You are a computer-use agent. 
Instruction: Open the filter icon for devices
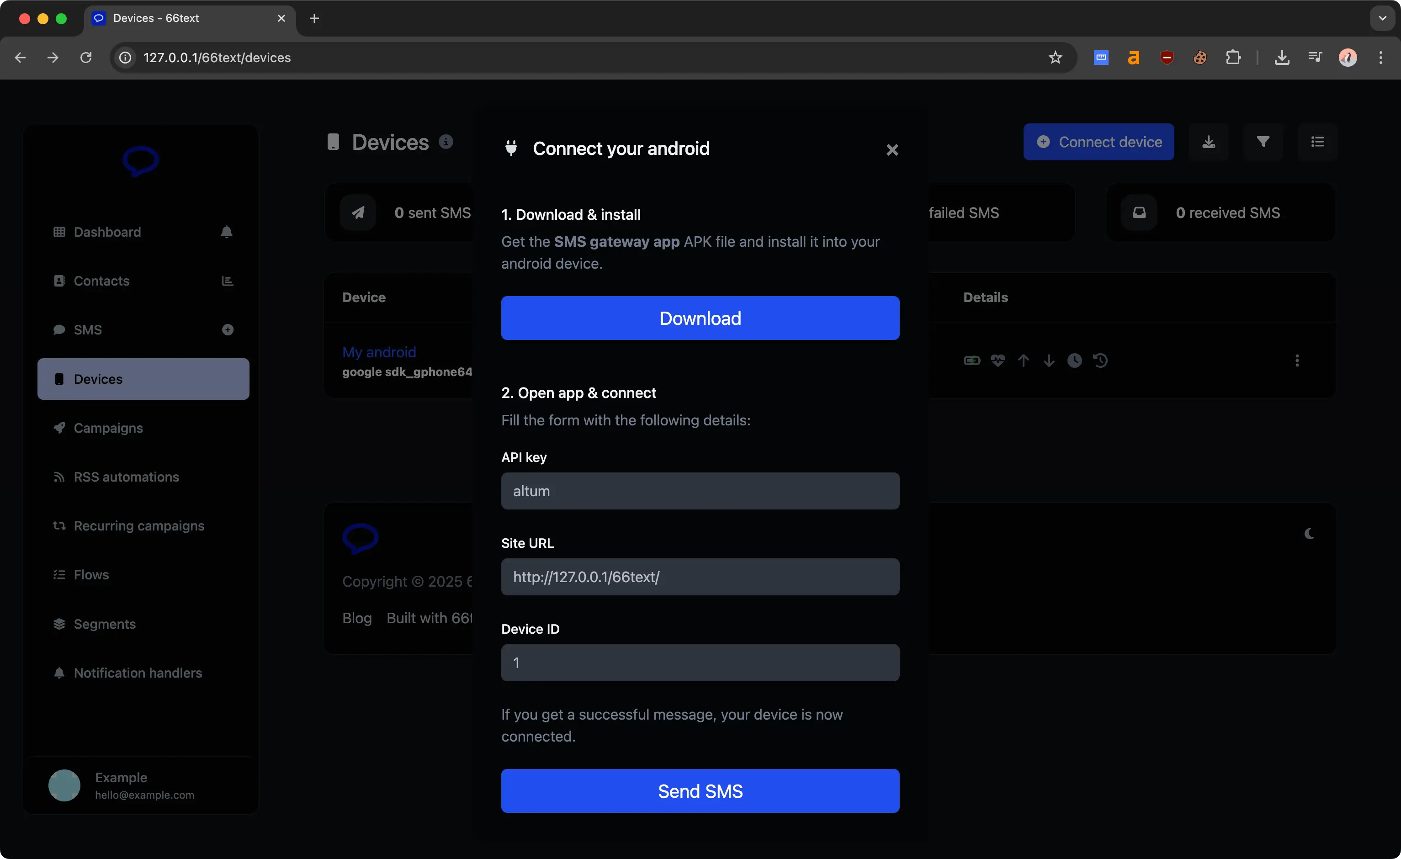(x=1263, y=142)
